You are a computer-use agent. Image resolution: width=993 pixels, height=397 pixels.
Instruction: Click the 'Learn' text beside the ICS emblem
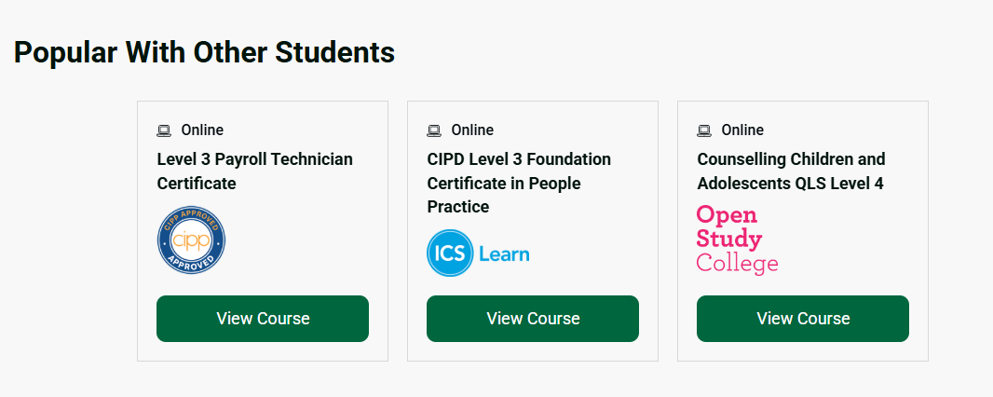point(504,253)
